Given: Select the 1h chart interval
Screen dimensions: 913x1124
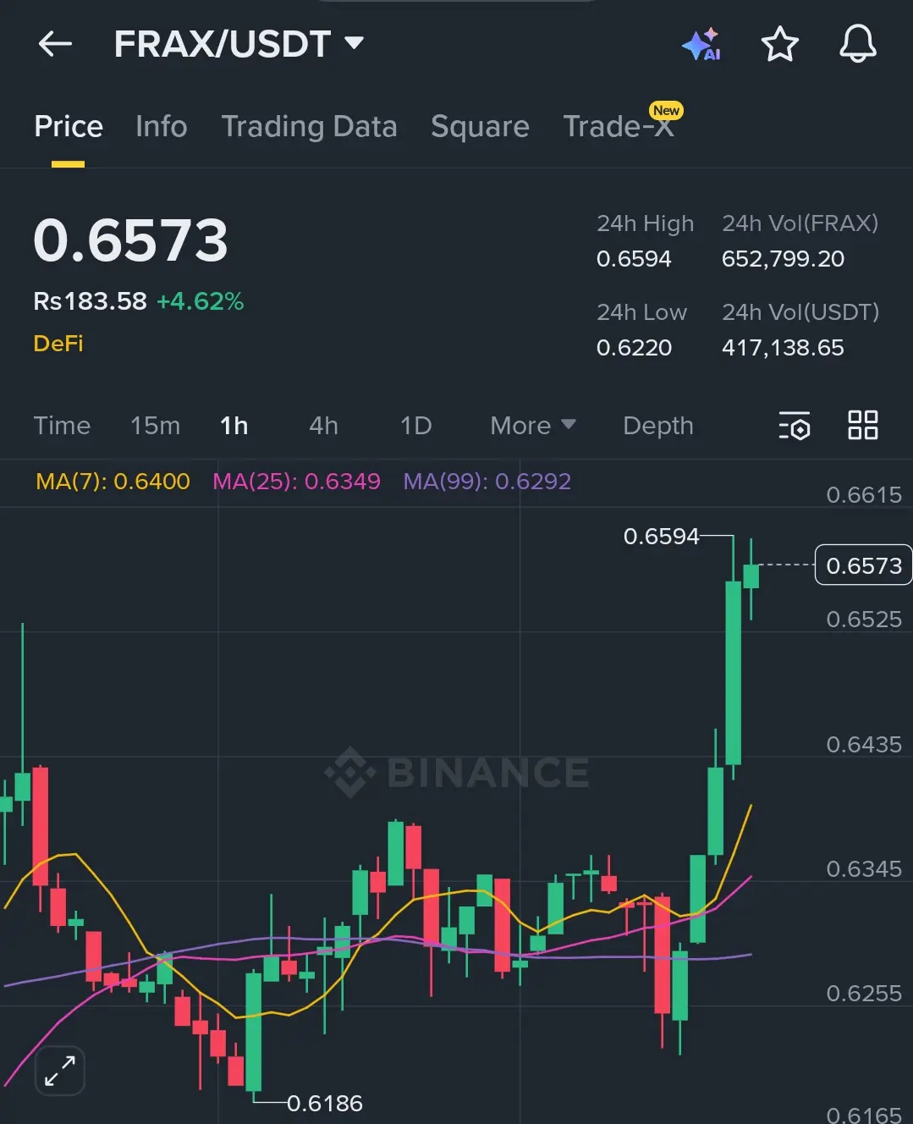Looking at the screenshot, I should [234, 426].
